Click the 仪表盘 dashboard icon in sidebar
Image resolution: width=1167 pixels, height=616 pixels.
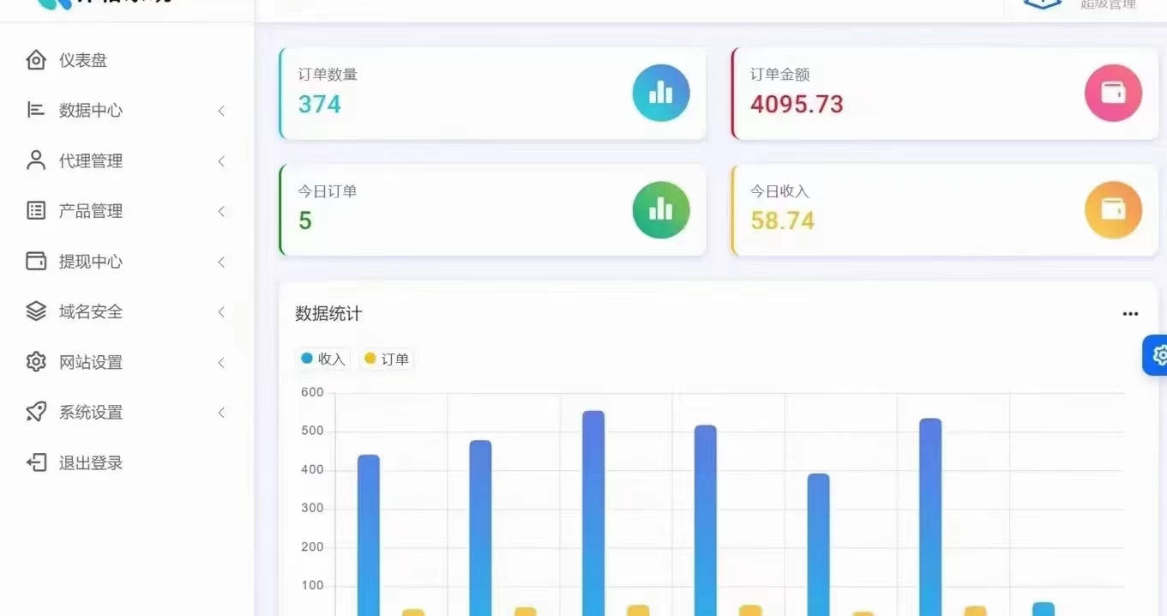coord(35,59)
